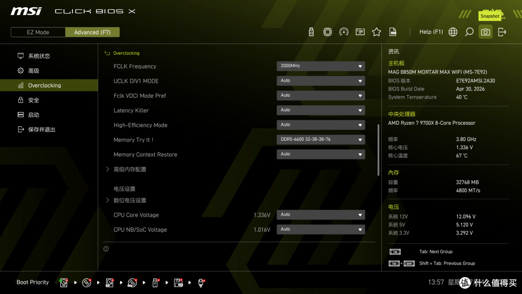Select the optical disc boot device icon
522x294 pixels.
(87, 283)
